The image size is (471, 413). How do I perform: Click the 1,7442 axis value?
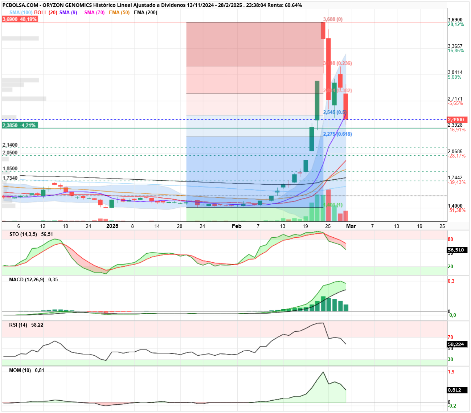[x=455, y=177]
